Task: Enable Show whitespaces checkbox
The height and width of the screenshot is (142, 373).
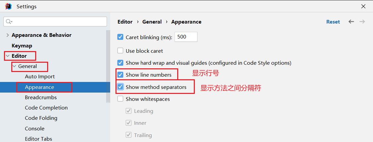Action: (120, 99)
